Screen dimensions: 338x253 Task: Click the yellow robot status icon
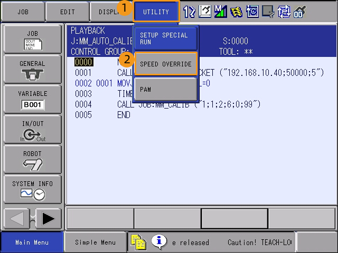pos(236,12)
